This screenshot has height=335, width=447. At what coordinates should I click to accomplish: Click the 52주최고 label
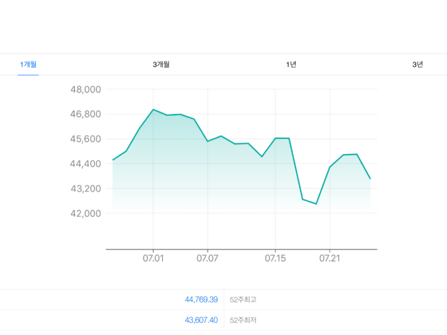[x=243, y=300]
